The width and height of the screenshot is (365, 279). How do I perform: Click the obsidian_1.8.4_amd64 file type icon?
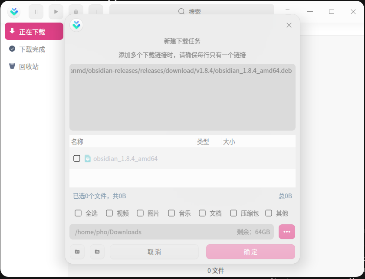point(88,158)
